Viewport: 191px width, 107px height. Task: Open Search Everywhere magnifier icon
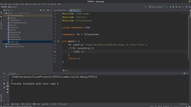click(x=190, y=7)
